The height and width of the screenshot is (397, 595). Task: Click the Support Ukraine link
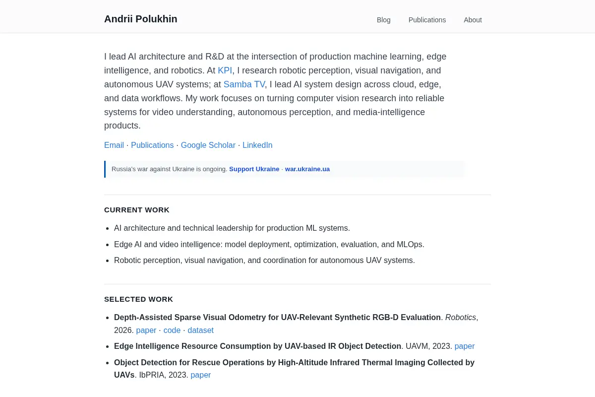(254, 169)
